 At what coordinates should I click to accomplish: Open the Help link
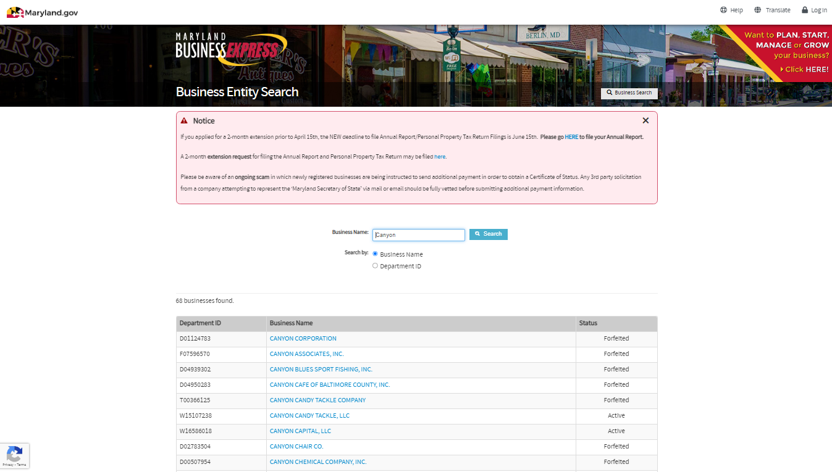click(736, 10)
